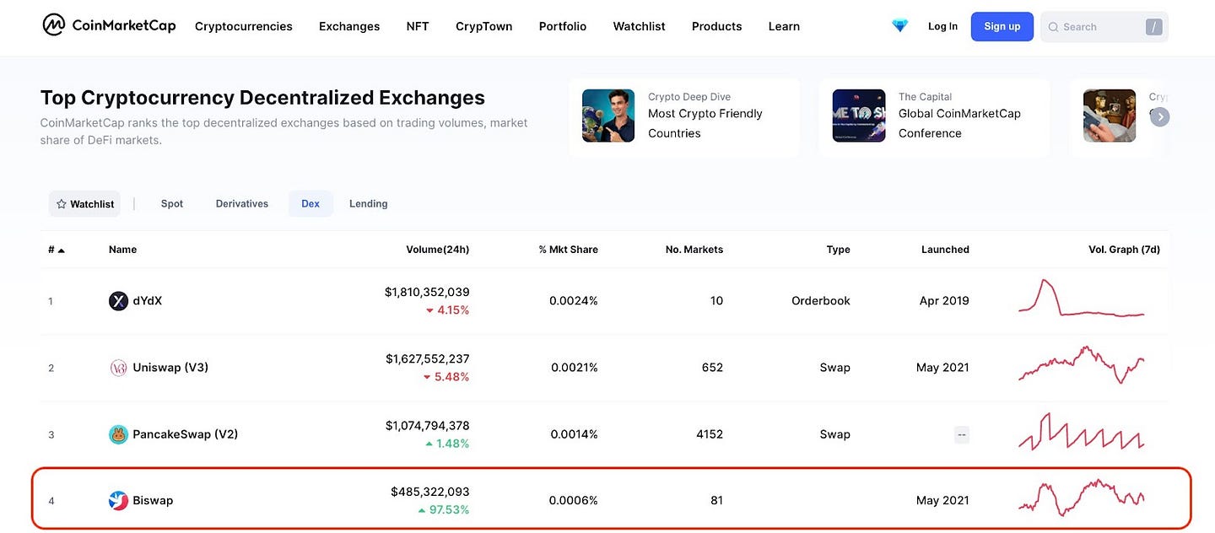Click the Sign up button
The width and height of the screenshot is (1215, 533).
pyautogui.click(x=1002, y=26)
